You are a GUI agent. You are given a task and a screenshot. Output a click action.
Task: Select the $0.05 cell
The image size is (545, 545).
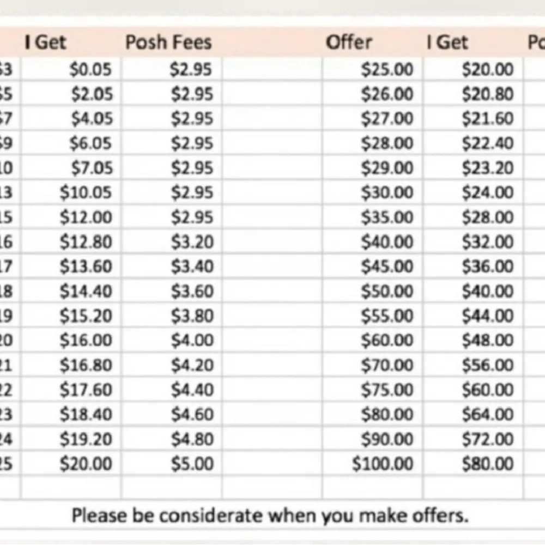[90, 69]
